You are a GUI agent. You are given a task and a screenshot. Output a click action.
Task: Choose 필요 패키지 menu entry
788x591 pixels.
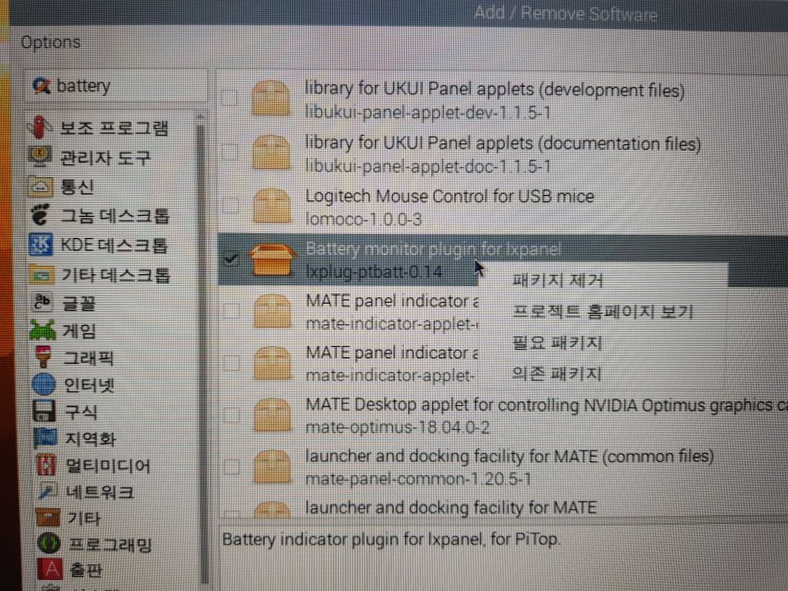pos(557,342)
